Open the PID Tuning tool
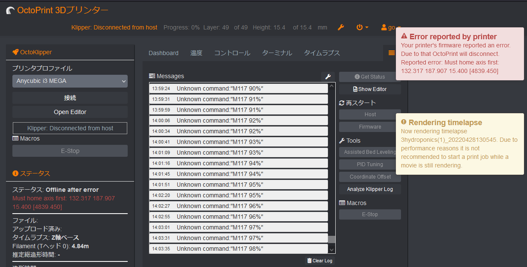This screenshot has height=267, width=527. click(370, 164)
